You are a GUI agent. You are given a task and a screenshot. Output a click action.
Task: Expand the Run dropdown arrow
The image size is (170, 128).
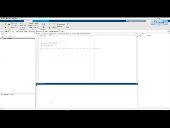(50, 27)
